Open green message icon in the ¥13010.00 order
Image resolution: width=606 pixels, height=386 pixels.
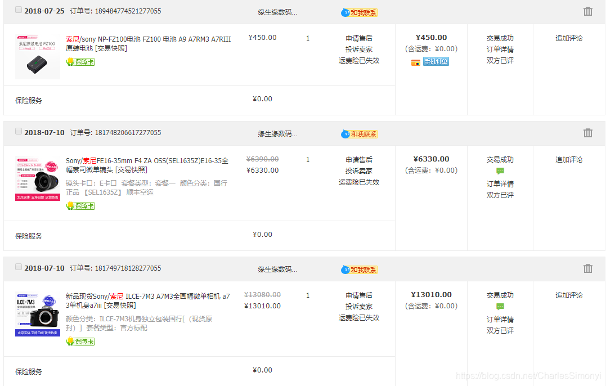[500, 307]
